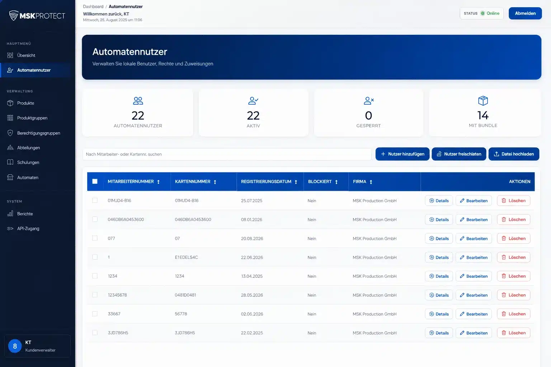
Task: Click Bearbeiten for user 046DB6A0453600
Action: [474, 220]
